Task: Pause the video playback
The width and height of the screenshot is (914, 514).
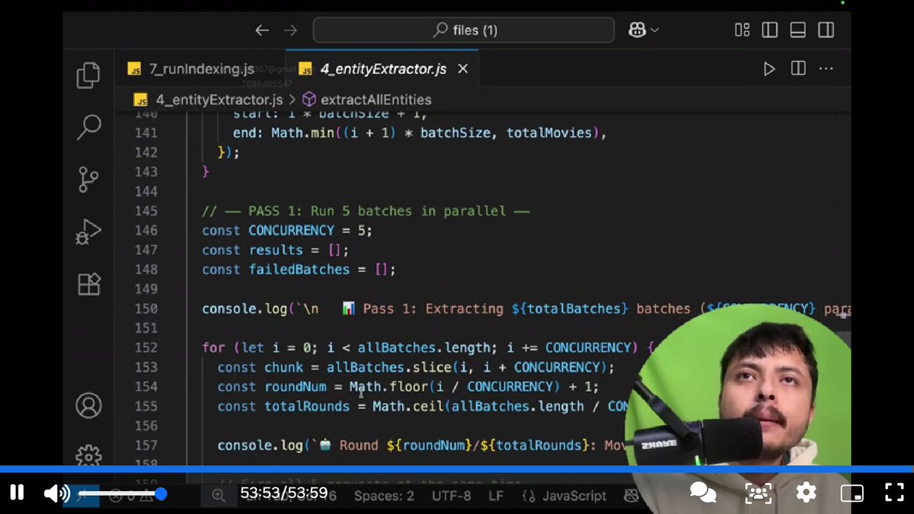Action: 16,493
